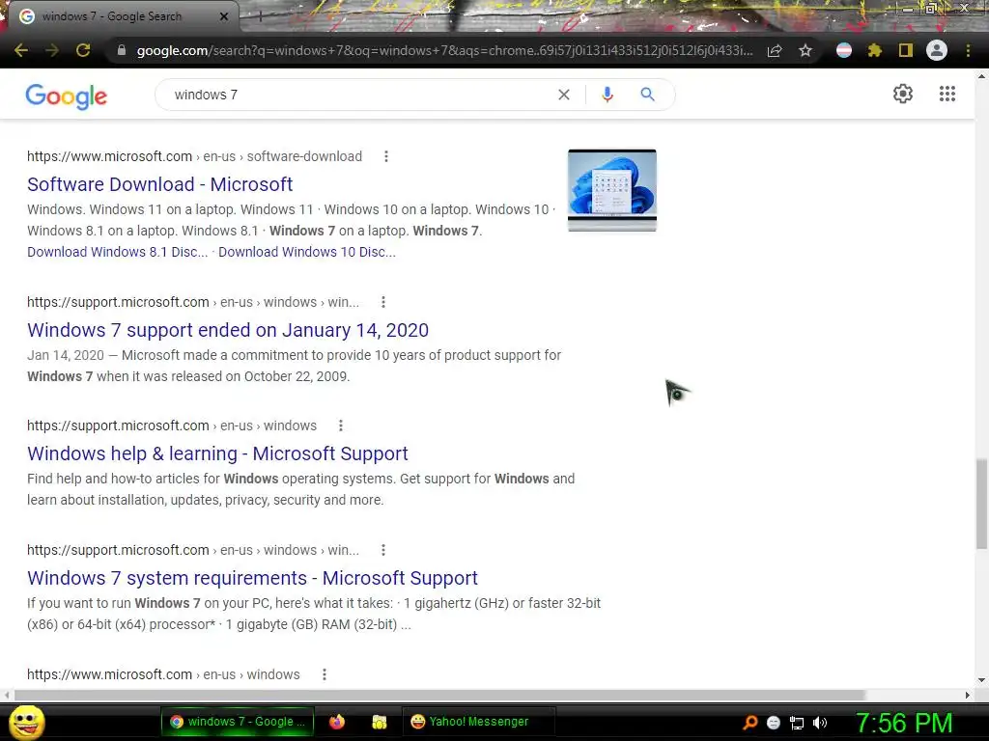Clear the search box with the X
This screenshot has width=989, height=741.
(564, 95)
